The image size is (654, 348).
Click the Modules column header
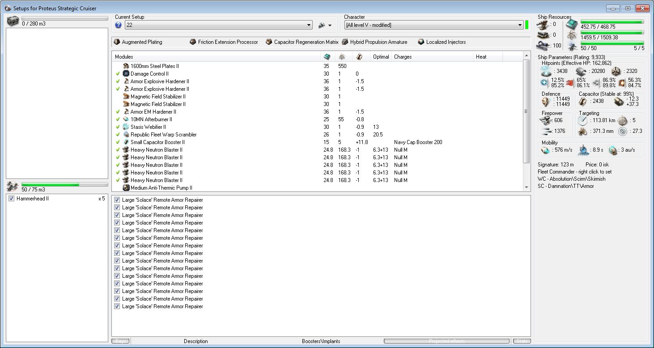(217, 57)
